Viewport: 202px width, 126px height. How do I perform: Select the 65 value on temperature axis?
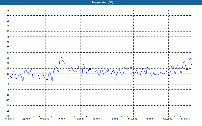pyautogui.click(x=8, y=16)
